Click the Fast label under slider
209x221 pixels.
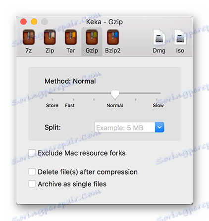tap(70, 105)
